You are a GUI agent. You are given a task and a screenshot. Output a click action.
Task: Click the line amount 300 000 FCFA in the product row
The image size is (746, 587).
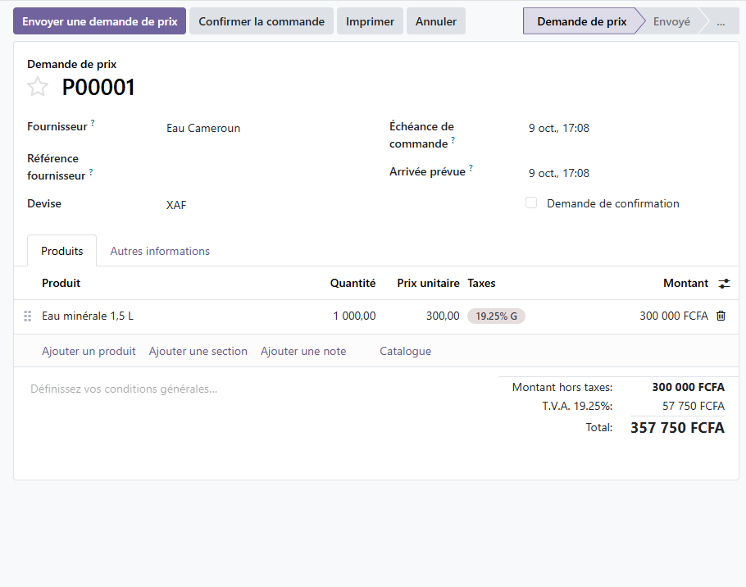click(674, 316)
